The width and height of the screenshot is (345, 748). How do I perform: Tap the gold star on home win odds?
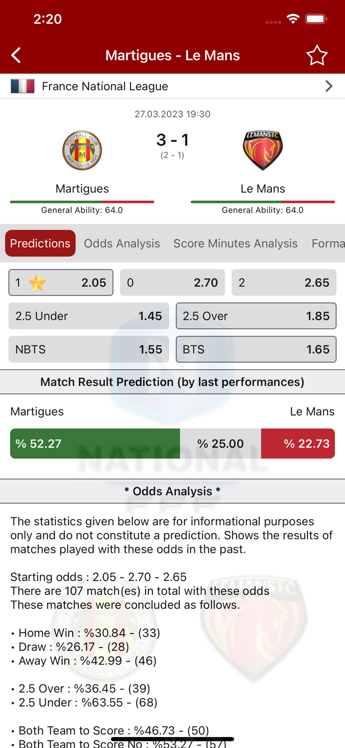click(x=37, y=283)
